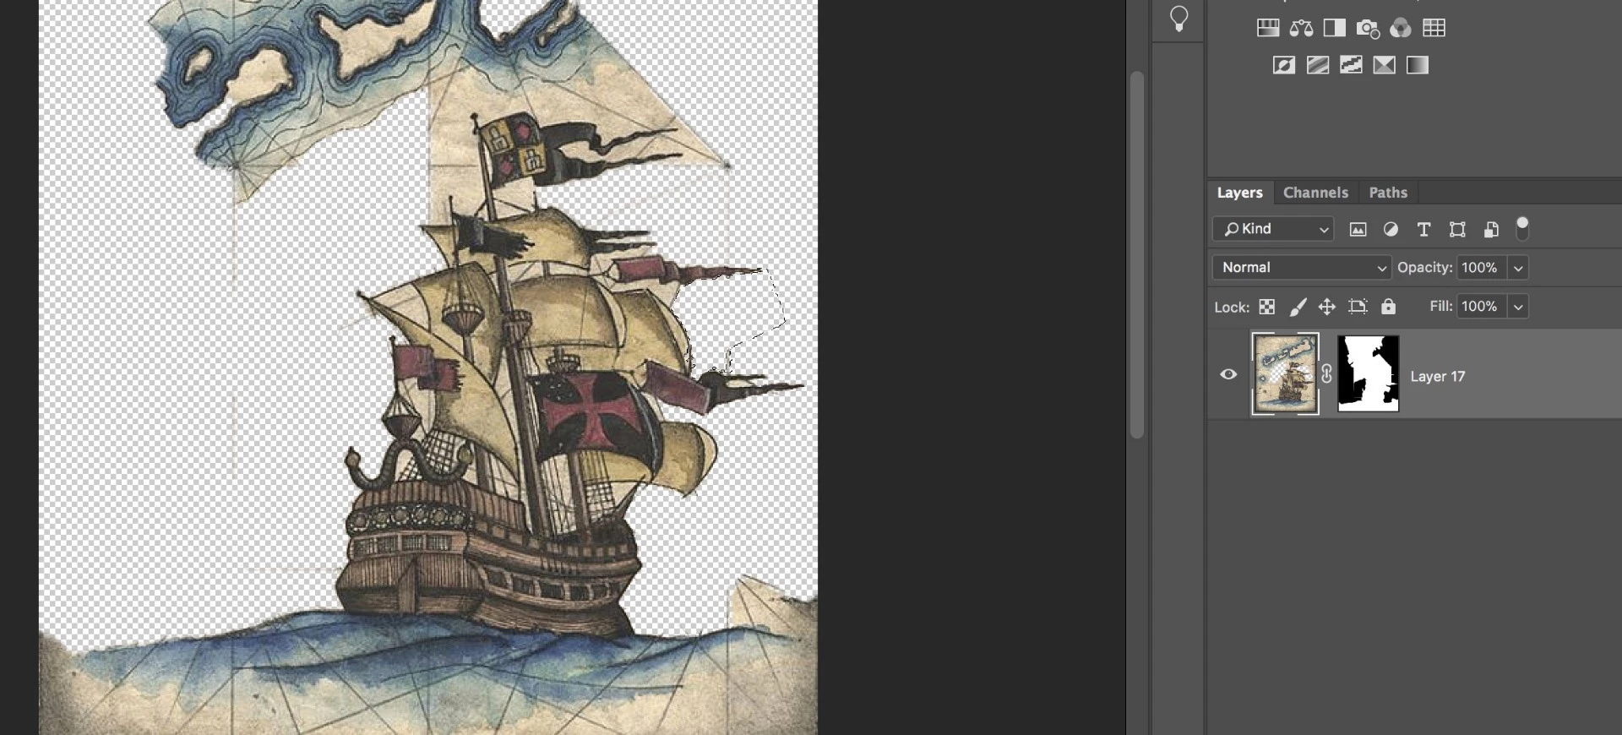This screenshot has width=1622, height=735.
Task: Lock image pixels with brush icon
Action: click(x=1298, y=307)
